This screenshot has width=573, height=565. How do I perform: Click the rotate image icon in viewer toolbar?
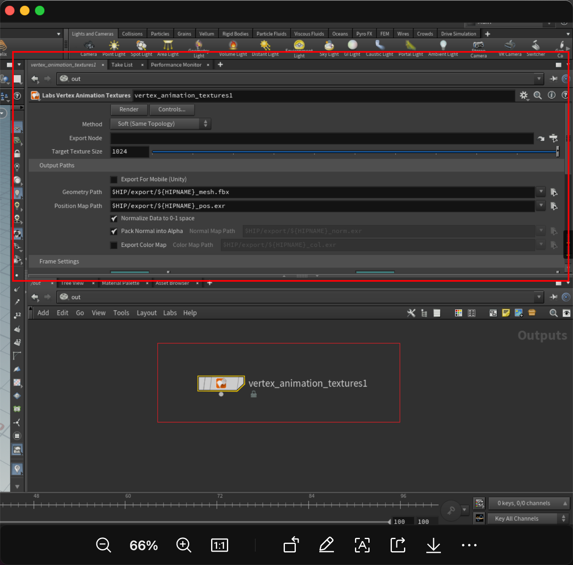point(291,545)
